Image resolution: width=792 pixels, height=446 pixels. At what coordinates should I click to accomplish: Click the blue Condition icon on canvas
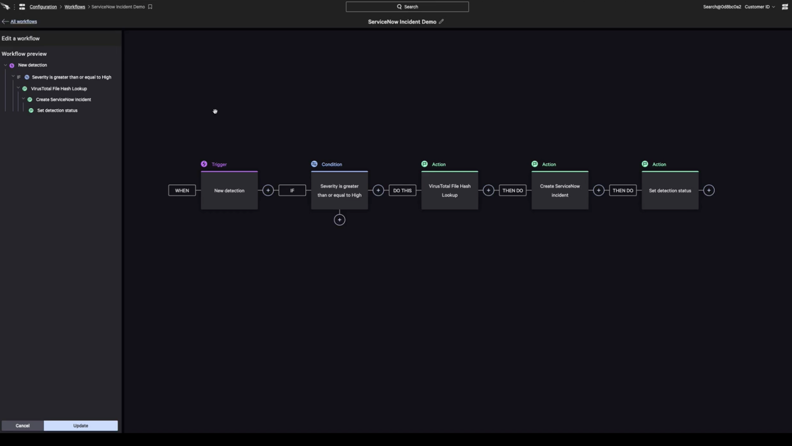pos(314,164)
